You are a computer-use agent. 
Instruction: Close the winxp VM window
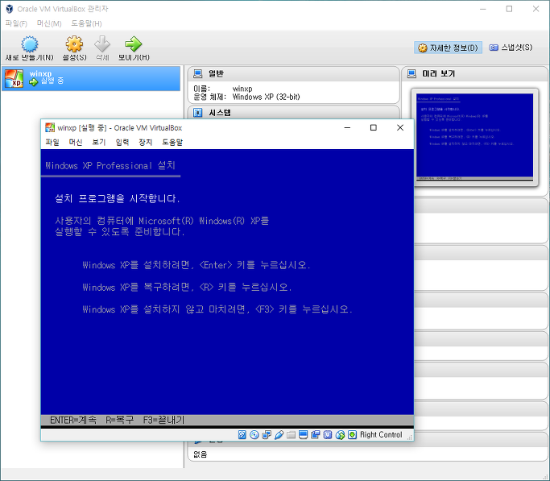[400, 128]
